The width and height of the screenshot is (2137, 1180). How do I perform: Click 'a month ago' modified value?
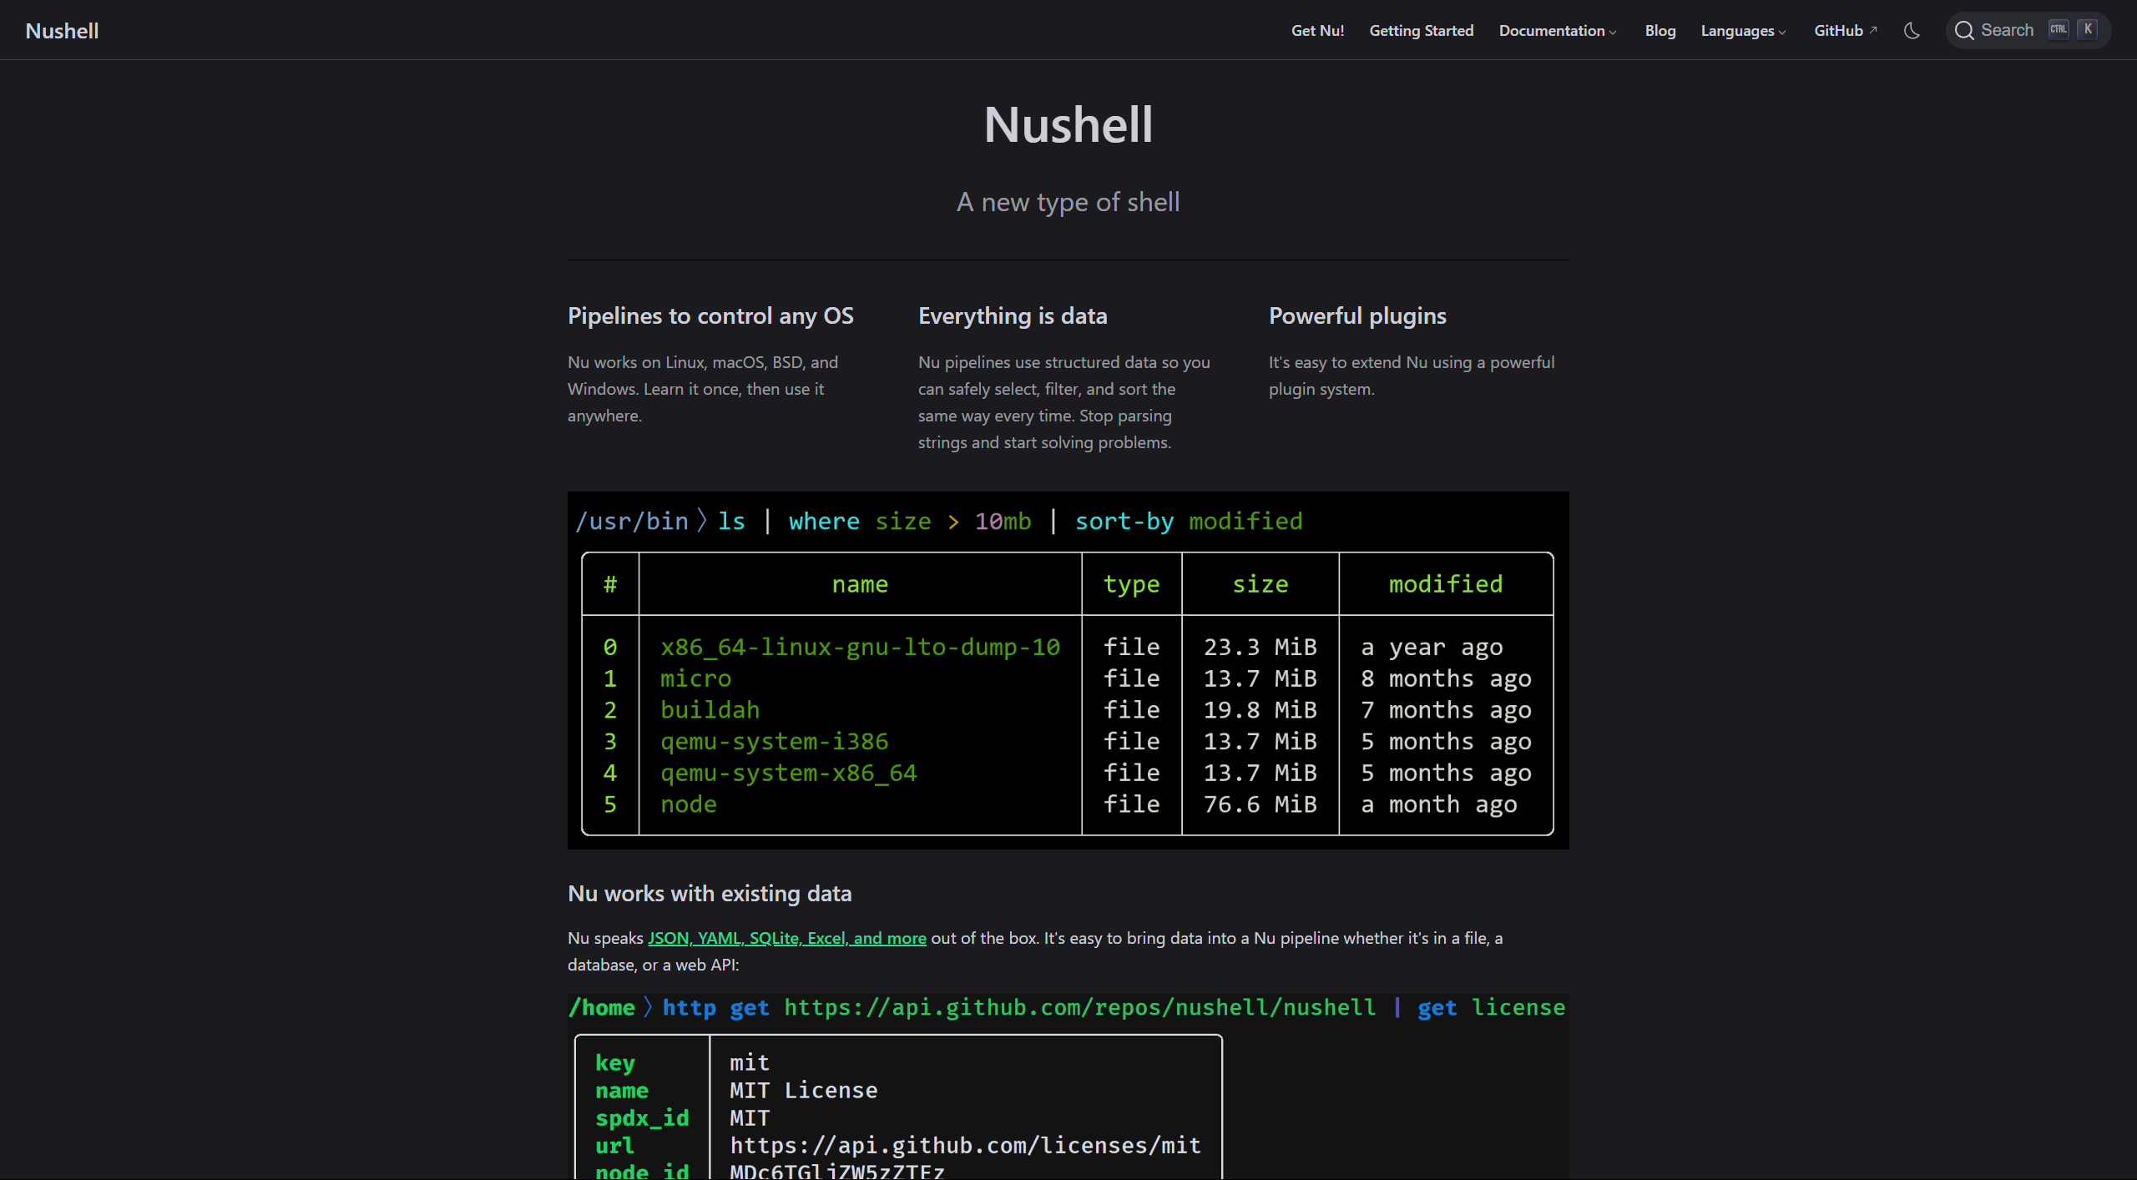click(1439, 804)
